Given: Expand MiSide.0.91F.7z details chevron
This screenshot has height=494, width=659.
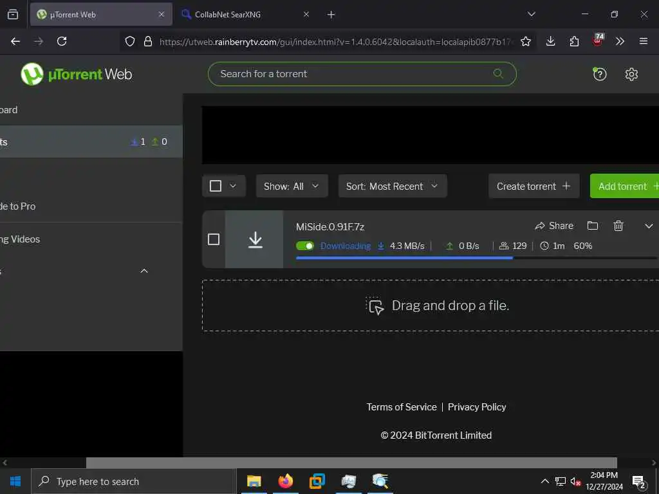Looking at the screenshot, I should coord(649,226).
